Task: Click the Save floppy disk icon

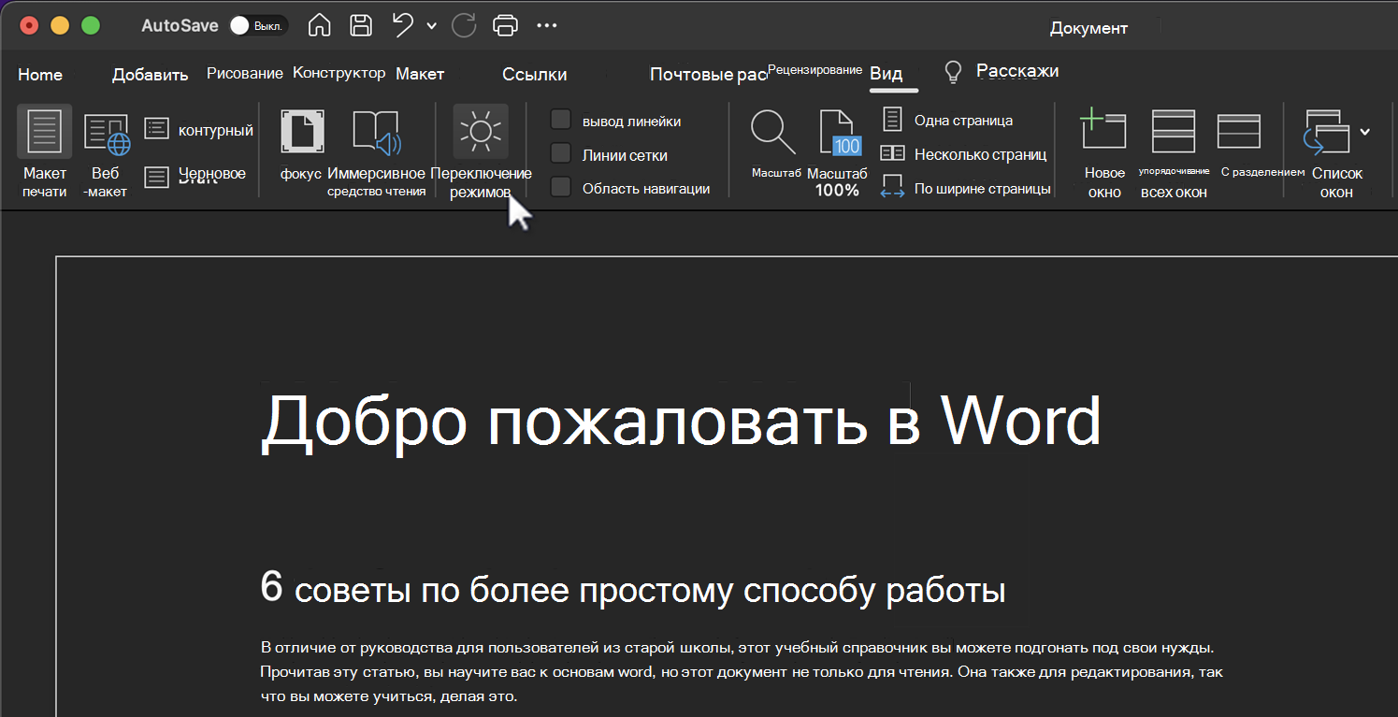Action: [x=362, y=25]
